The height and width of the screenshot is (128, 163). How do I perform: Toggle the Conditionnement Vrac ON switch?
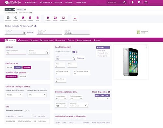pyautogui.click(x=74, y=52)
